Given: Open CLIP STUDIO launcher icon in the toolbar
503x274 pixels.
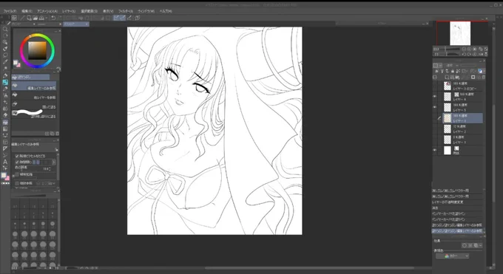Looking at the screenshot, I should (x=14, y=18).
